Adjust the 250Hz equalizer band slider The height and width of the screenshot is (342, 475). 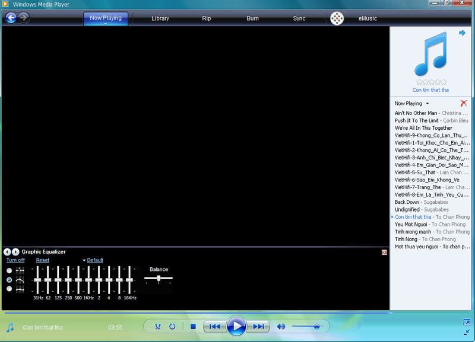[68, 280]
